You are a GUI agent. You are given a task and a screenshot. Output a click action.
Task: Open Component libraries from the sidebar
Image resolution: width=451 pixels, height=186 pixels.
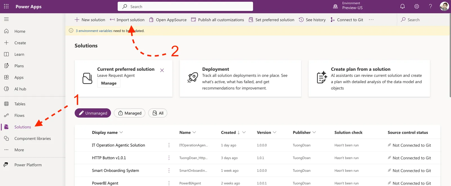point(33,139)
